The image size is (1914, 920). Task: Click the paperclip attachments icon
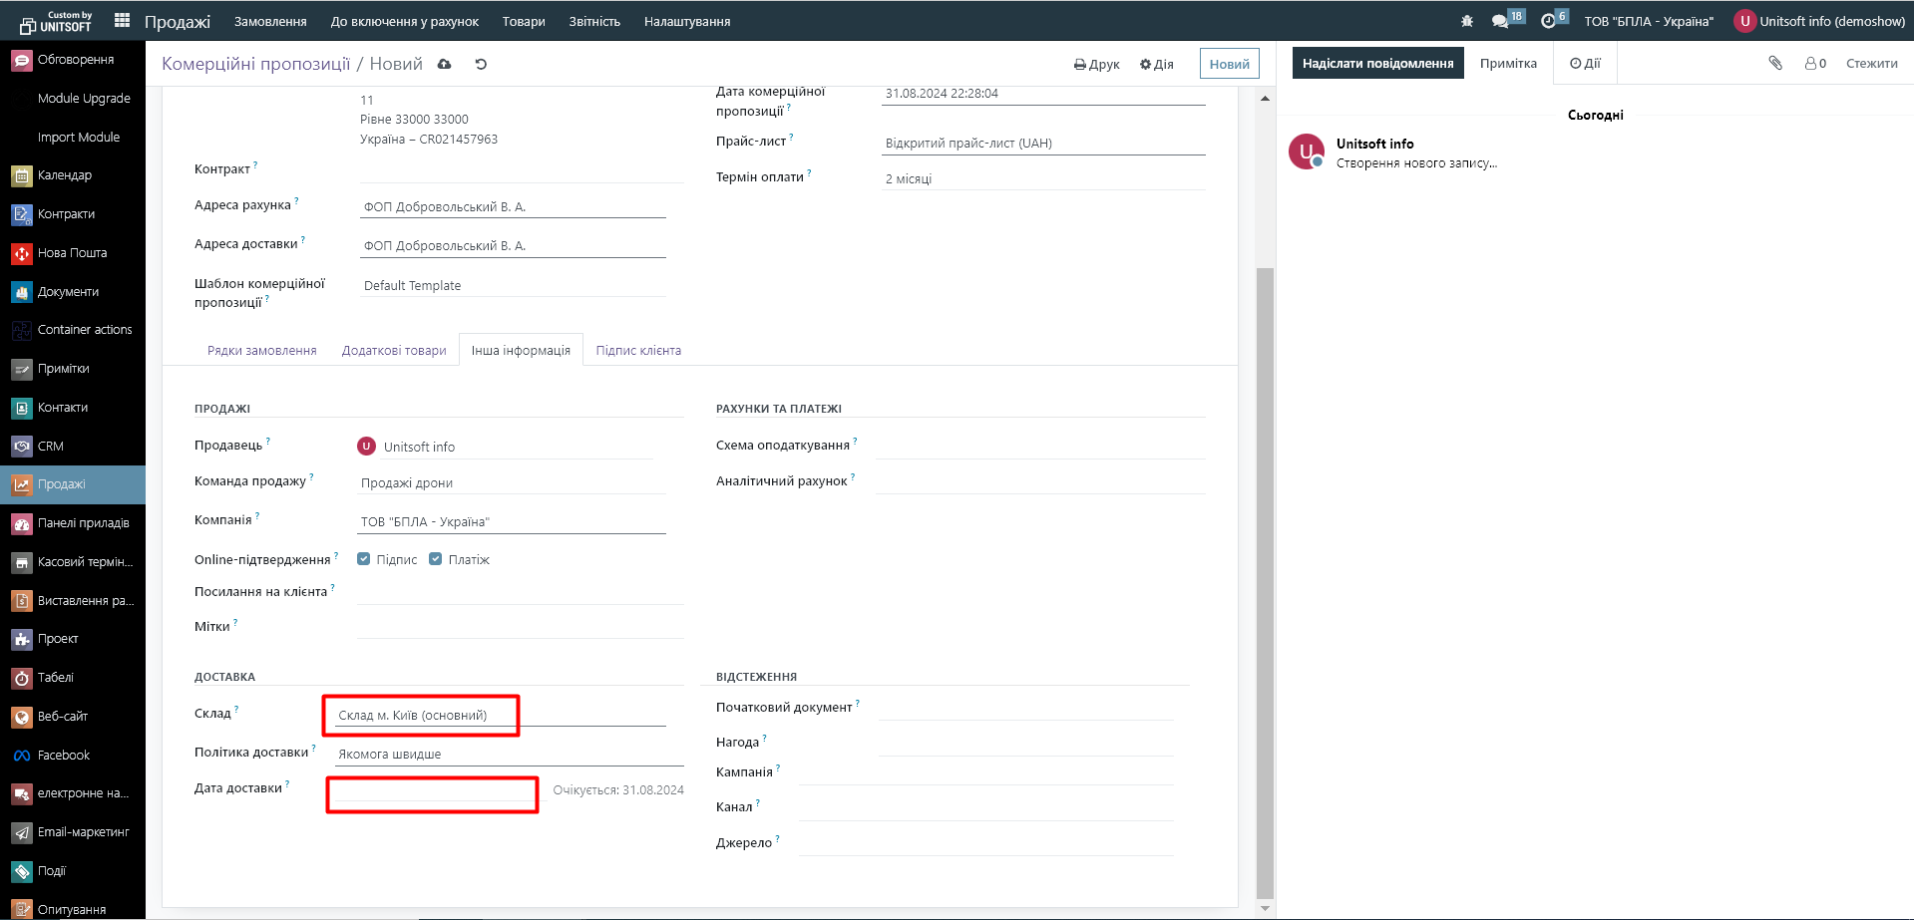click(1775, 63)
